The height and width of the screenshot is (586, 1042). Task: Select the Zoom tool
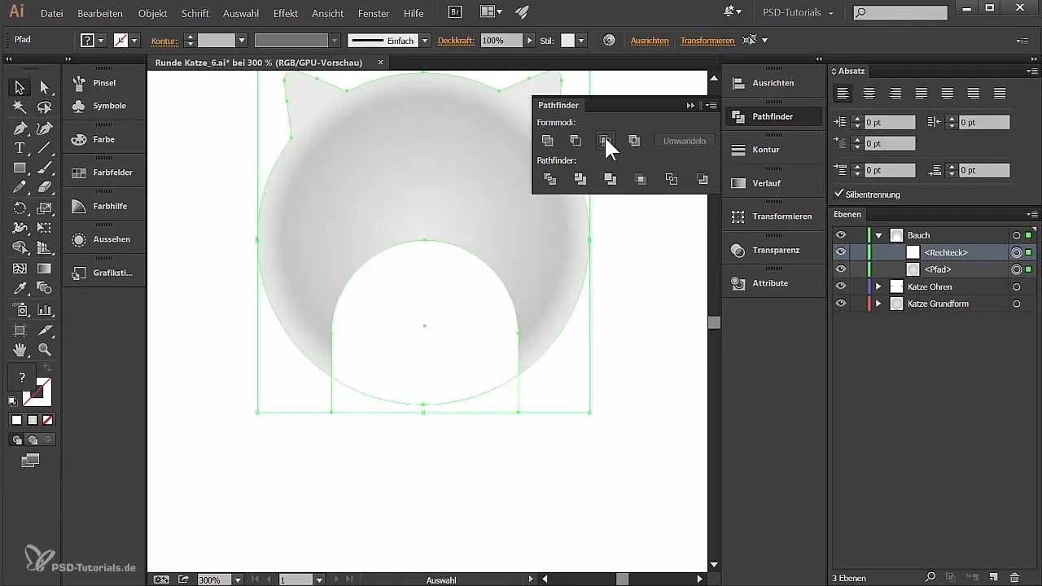click(45, 350)
